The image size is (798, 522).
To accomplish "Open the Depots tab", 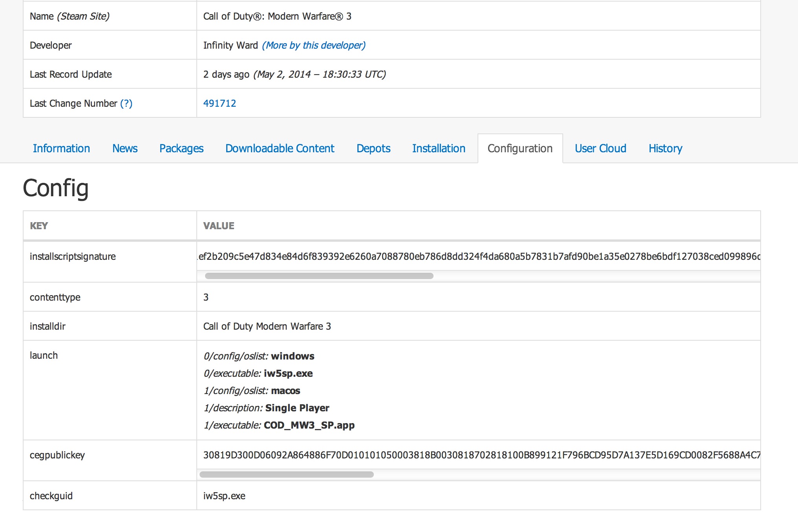I will pos(373,148).
